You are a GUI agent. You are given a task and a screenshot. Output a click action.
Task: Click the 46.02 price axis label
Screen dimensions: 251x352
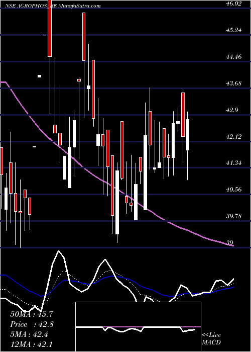234,4
